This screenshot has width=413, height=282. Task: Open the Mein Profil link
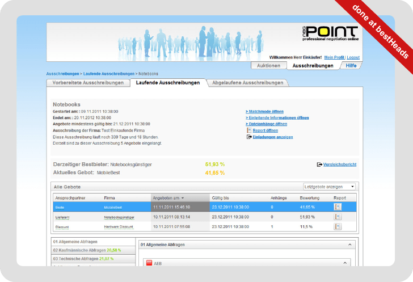point(334,57)
